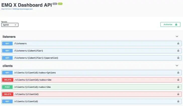Open GET /clients/{clientid}/subscriptions path text
183x106 pixels.
click(35, 73)
